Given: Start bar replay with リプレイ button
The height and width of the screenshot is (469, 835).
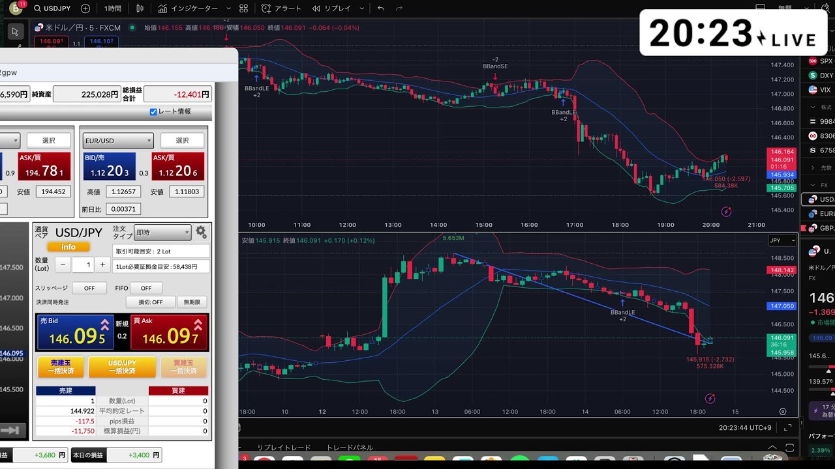Looking at the screenshot, I should (x=331, y=8).
